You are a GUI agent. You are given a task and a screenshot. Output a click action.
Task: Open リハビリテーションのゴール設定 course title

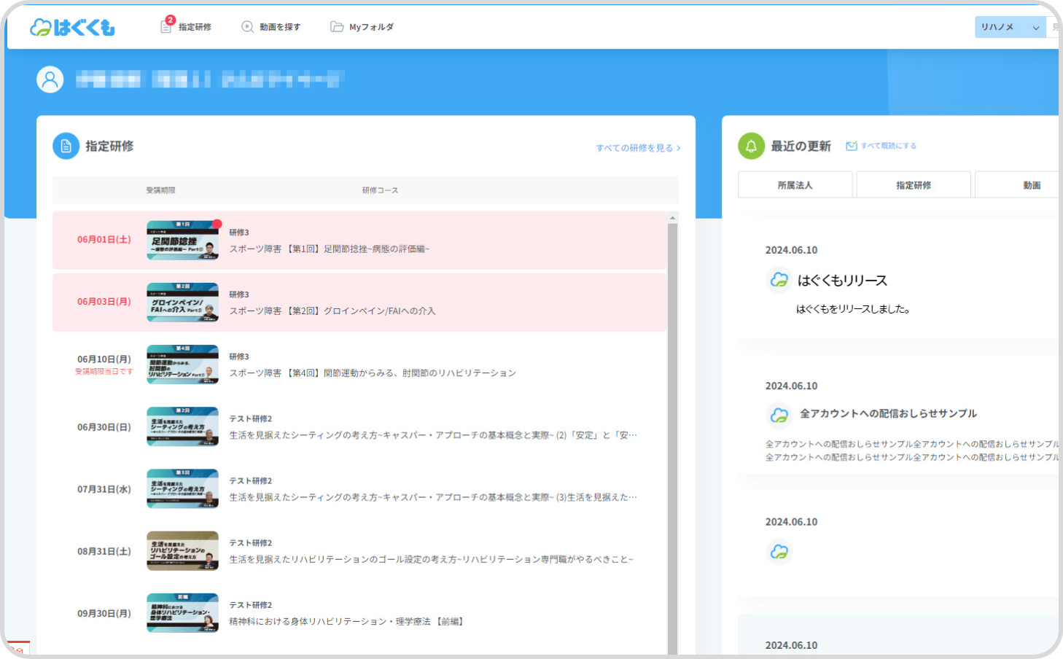coord(432,560)
